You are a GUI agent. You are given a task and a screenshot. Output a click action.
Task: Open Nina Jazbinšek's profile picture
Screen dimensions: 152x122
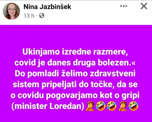coord(11,11)
